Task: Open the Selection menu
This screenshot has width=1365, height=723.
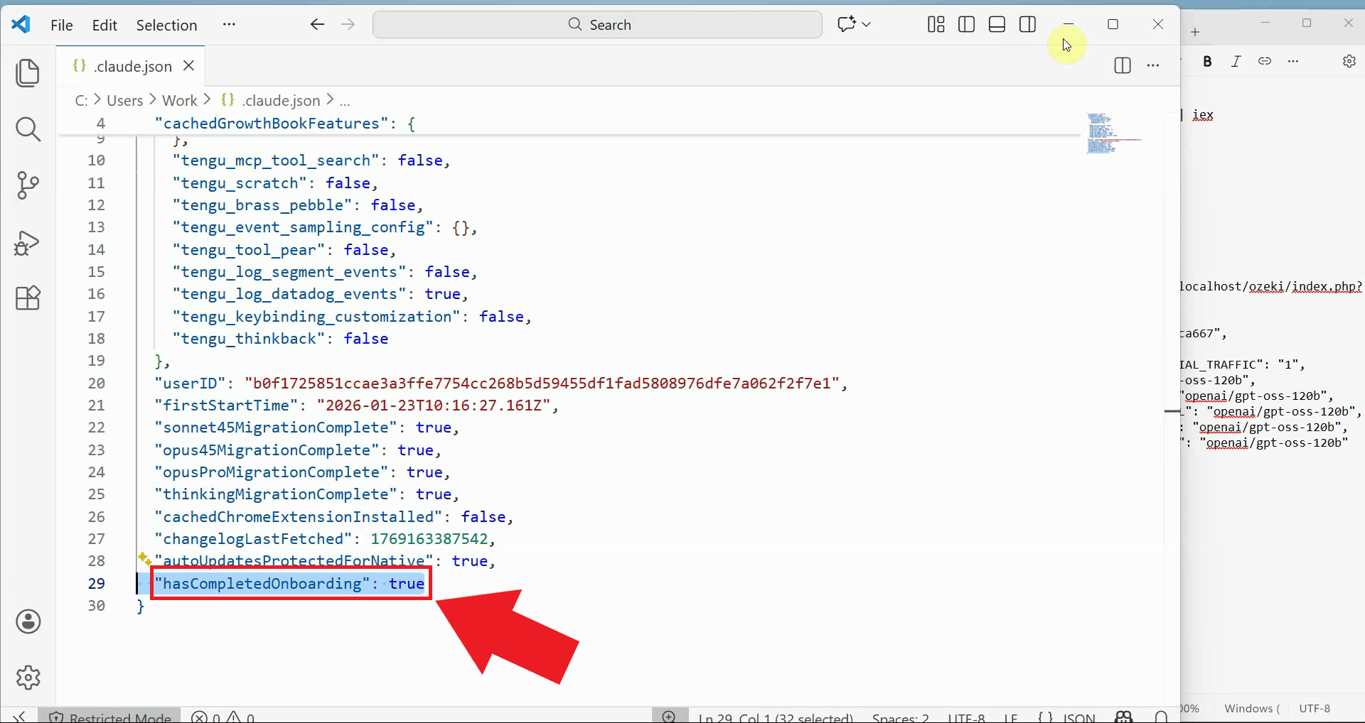Action: pyautogui.click(x=166, y=25)
